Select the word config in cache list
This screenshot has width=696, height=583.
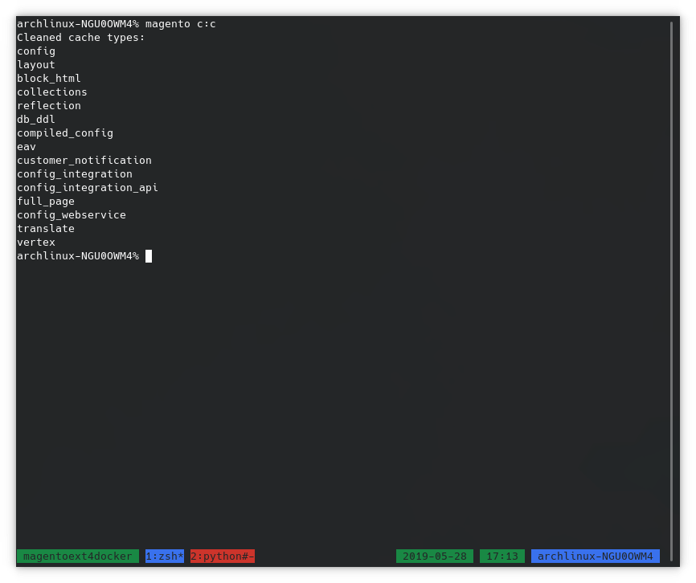35,51
